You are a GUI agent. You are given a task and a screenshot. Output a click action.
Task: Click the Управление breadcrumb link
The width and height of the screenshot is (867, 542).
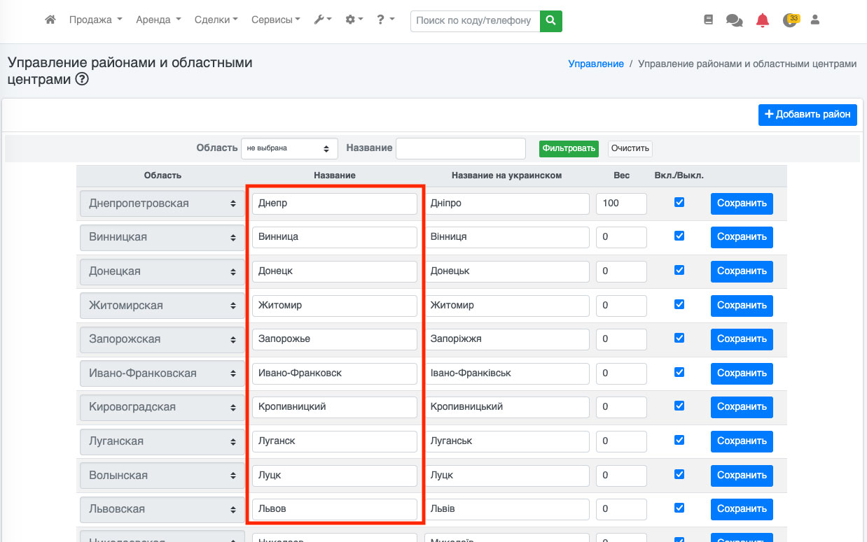tap(595, 64)
